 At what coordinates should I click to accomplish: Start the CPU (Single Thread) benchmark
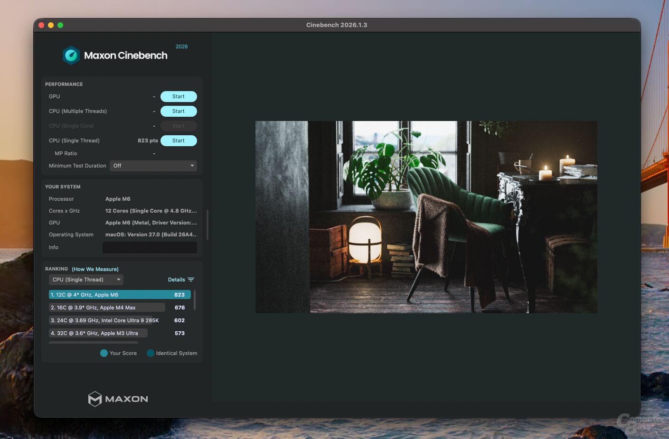coord(179,140)
